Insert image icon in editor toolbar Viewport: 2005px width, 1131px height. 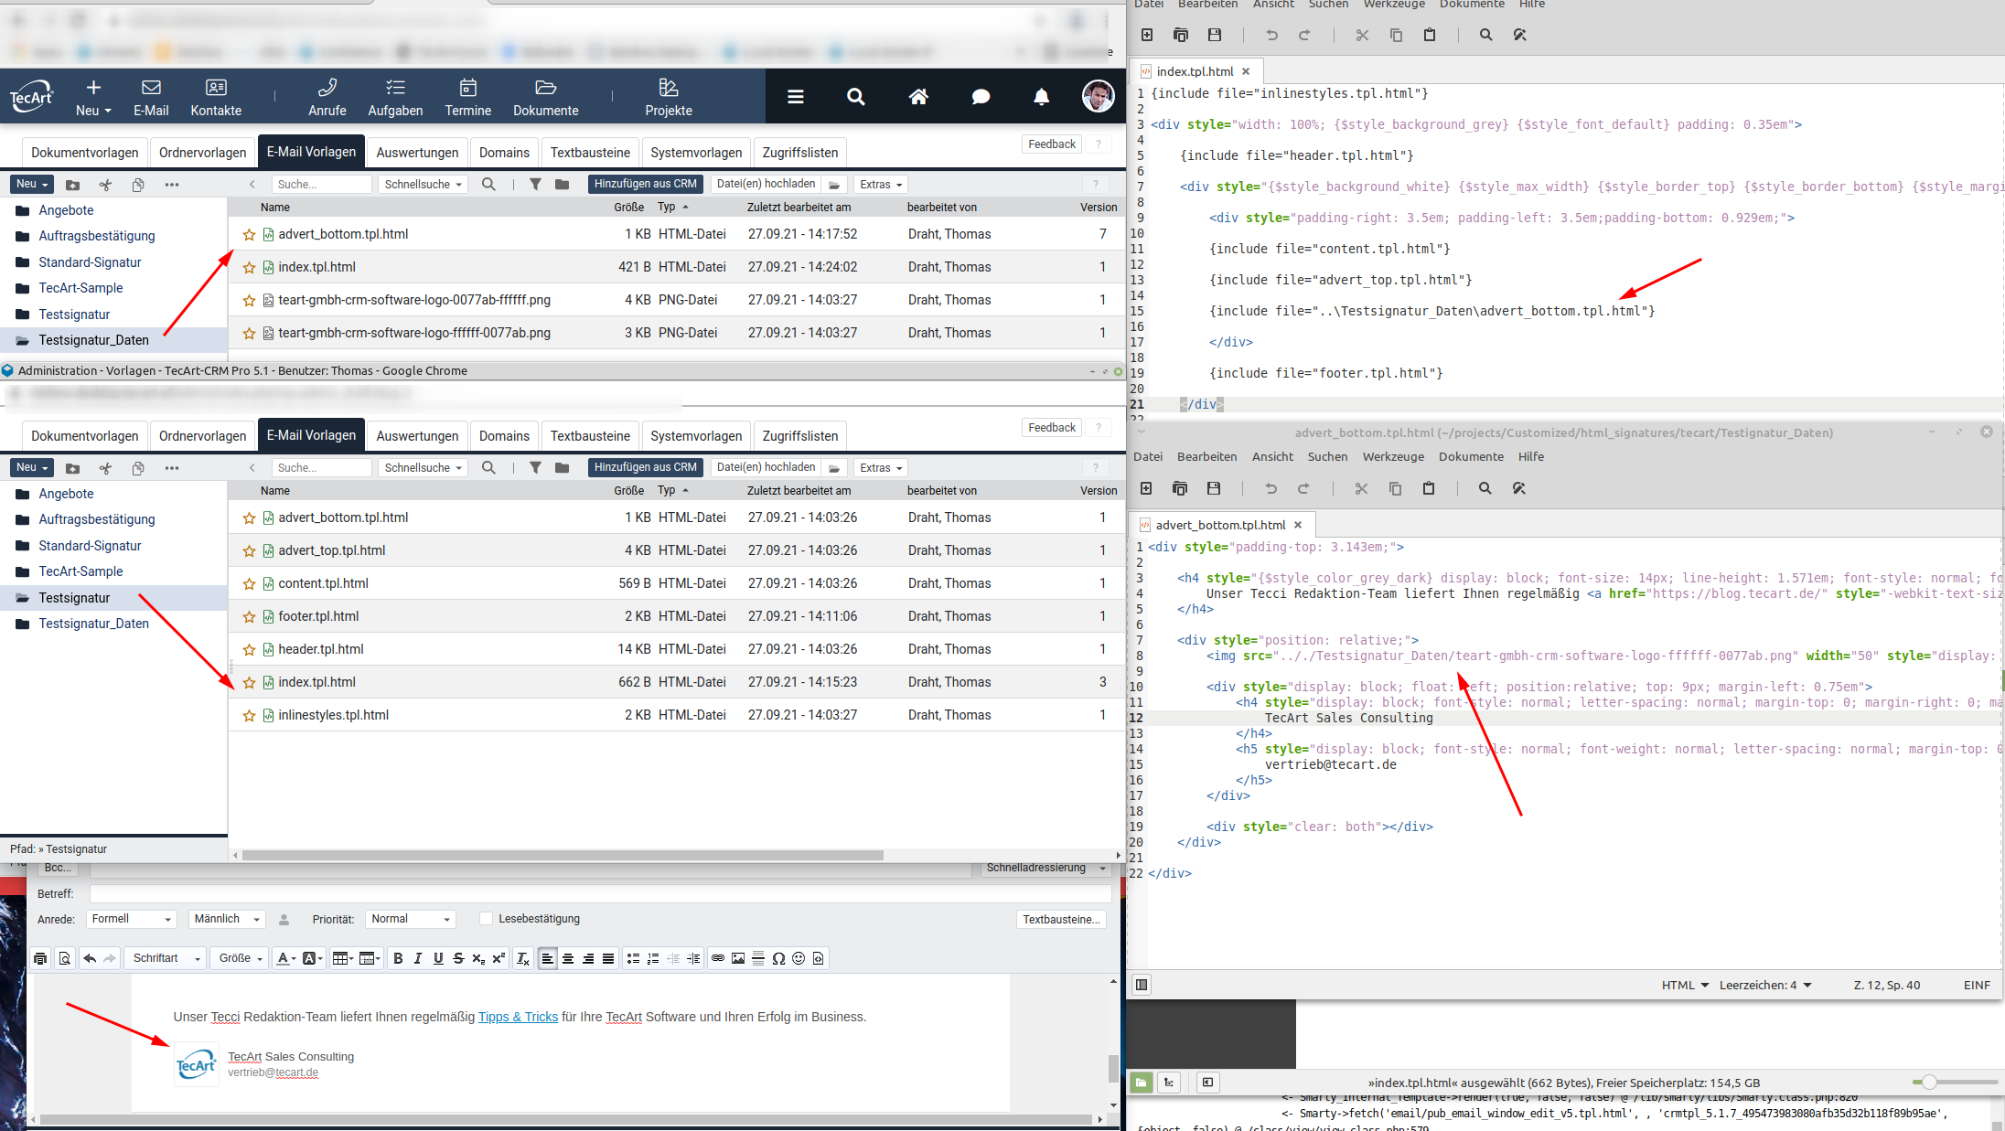pyautogui.click(x=738, y=958)
